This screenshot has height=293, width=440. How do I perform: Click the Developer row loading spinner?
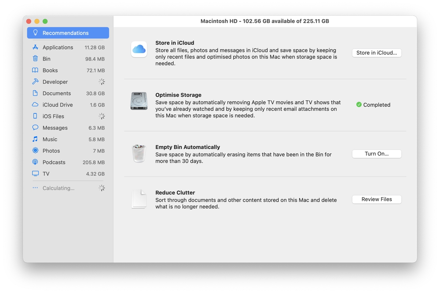(x=102, y=82)
